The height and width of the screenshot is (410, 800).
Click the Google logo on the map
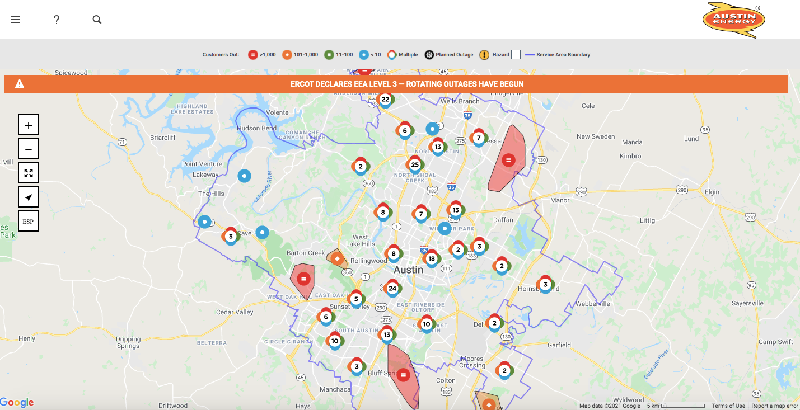pyautogui.click(x=17, y=403)
